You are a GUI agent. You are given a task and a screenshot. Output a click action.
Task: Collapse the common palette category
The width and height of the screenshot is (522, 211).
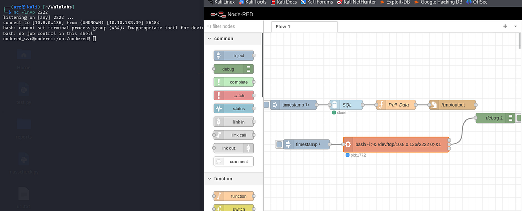point(210,39)
